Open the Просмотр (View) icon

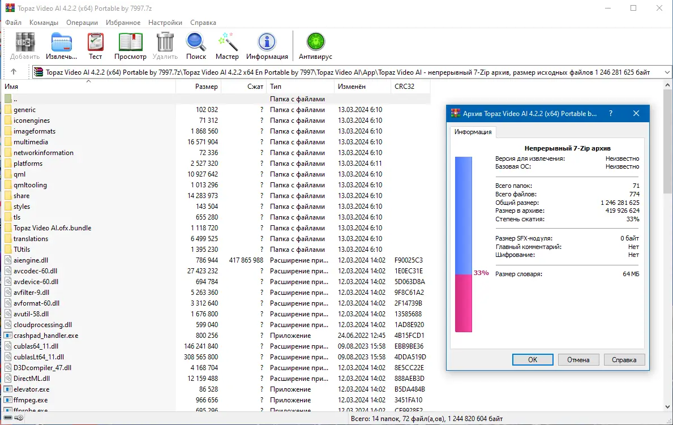pyautogui.click(x=130, y=42)
